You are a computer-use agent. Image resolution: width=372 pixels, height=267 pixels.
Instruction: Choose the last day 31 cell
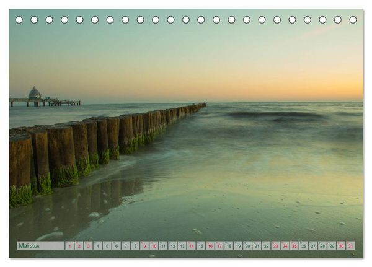(351, 246)
